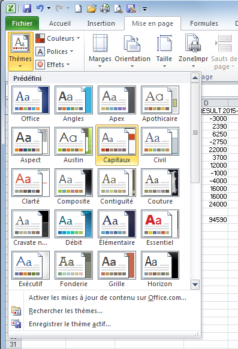Viewport: 238px width, 349px height.
Task: Open the folder icon to open a file
Action: (x=91, y=9)
